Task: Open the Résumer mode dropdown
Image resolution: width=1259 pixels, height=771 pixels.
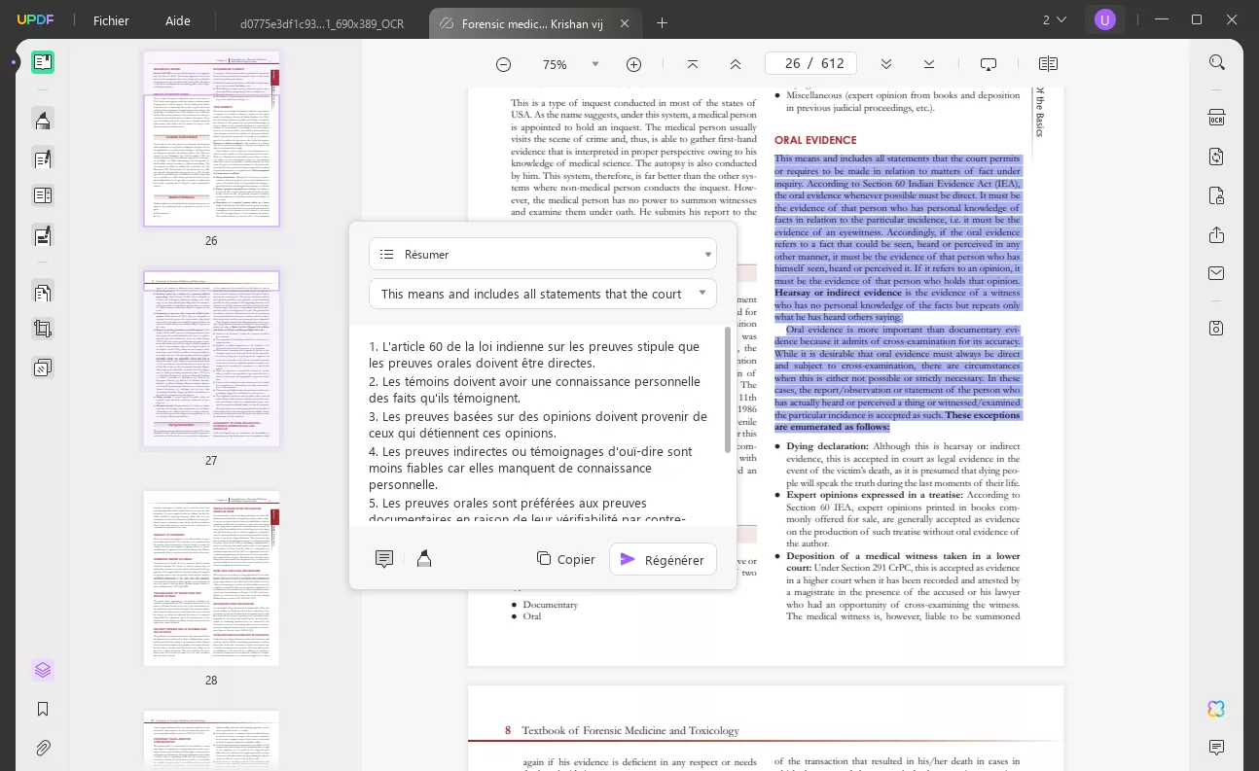Action: 543,254
